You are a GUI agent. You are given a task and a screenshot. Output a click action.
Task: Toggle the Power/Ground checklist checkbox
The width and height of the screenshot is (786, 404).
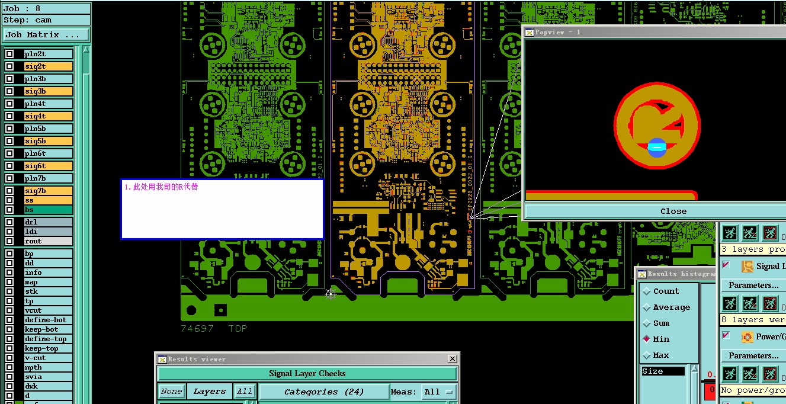pos(726,335)
